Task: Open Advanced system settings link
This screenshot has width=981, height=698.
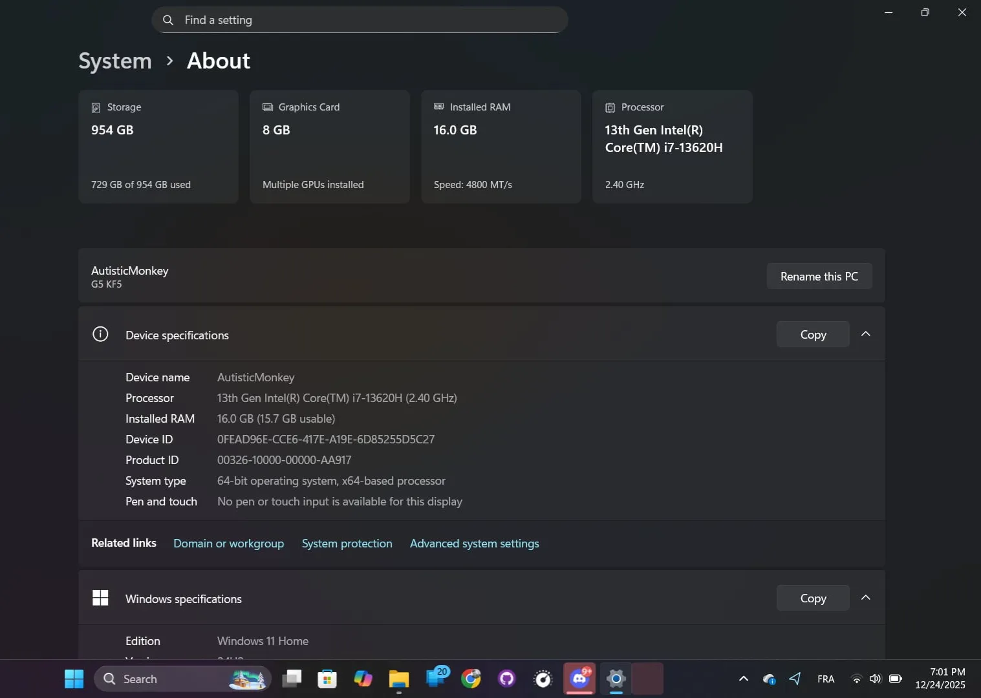Action: 474,544
